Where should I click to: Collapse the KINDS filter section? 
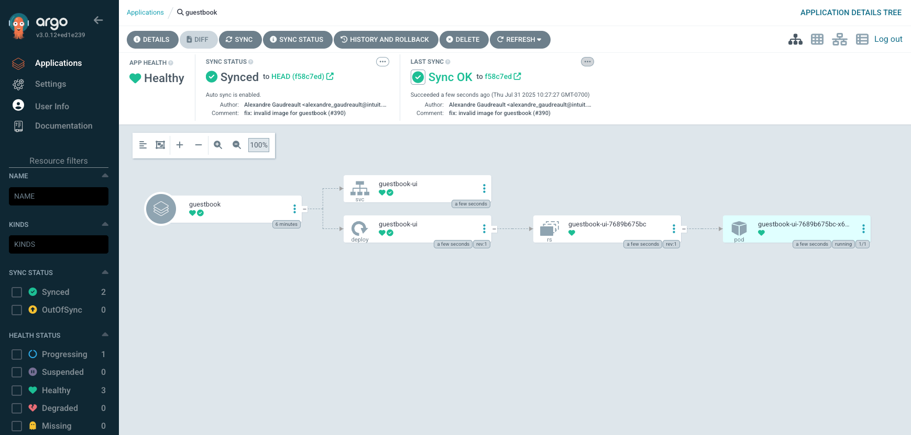[105, 224]
